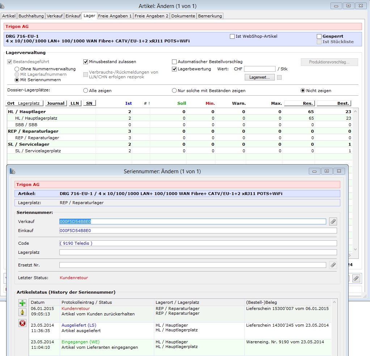Open the Dokumente tab
The width and height of the screenshot is (370, 356).
183,16
